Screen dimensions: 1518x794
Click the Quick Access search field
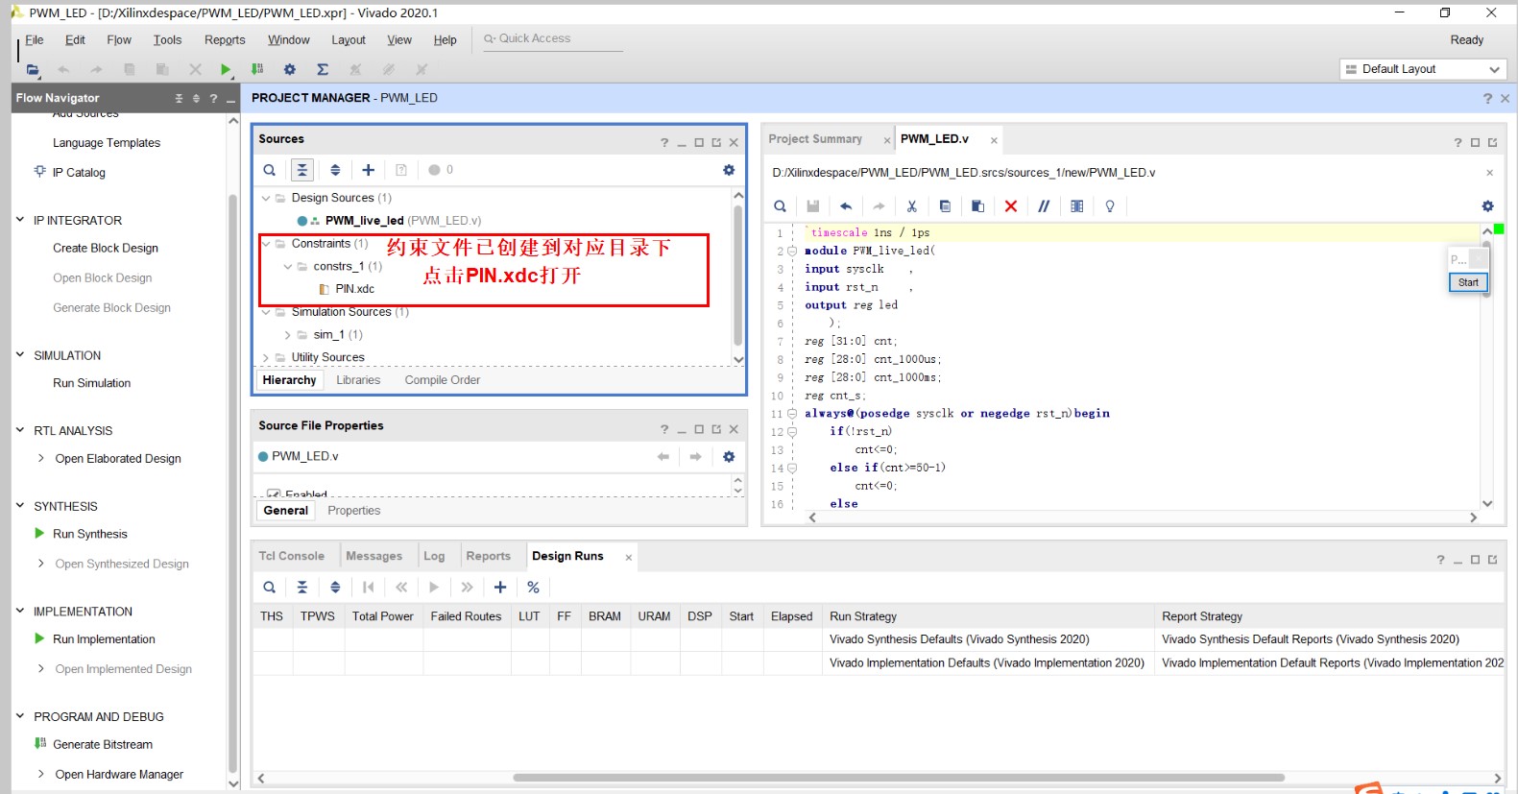pyautogui.click(x=553, y=38)
